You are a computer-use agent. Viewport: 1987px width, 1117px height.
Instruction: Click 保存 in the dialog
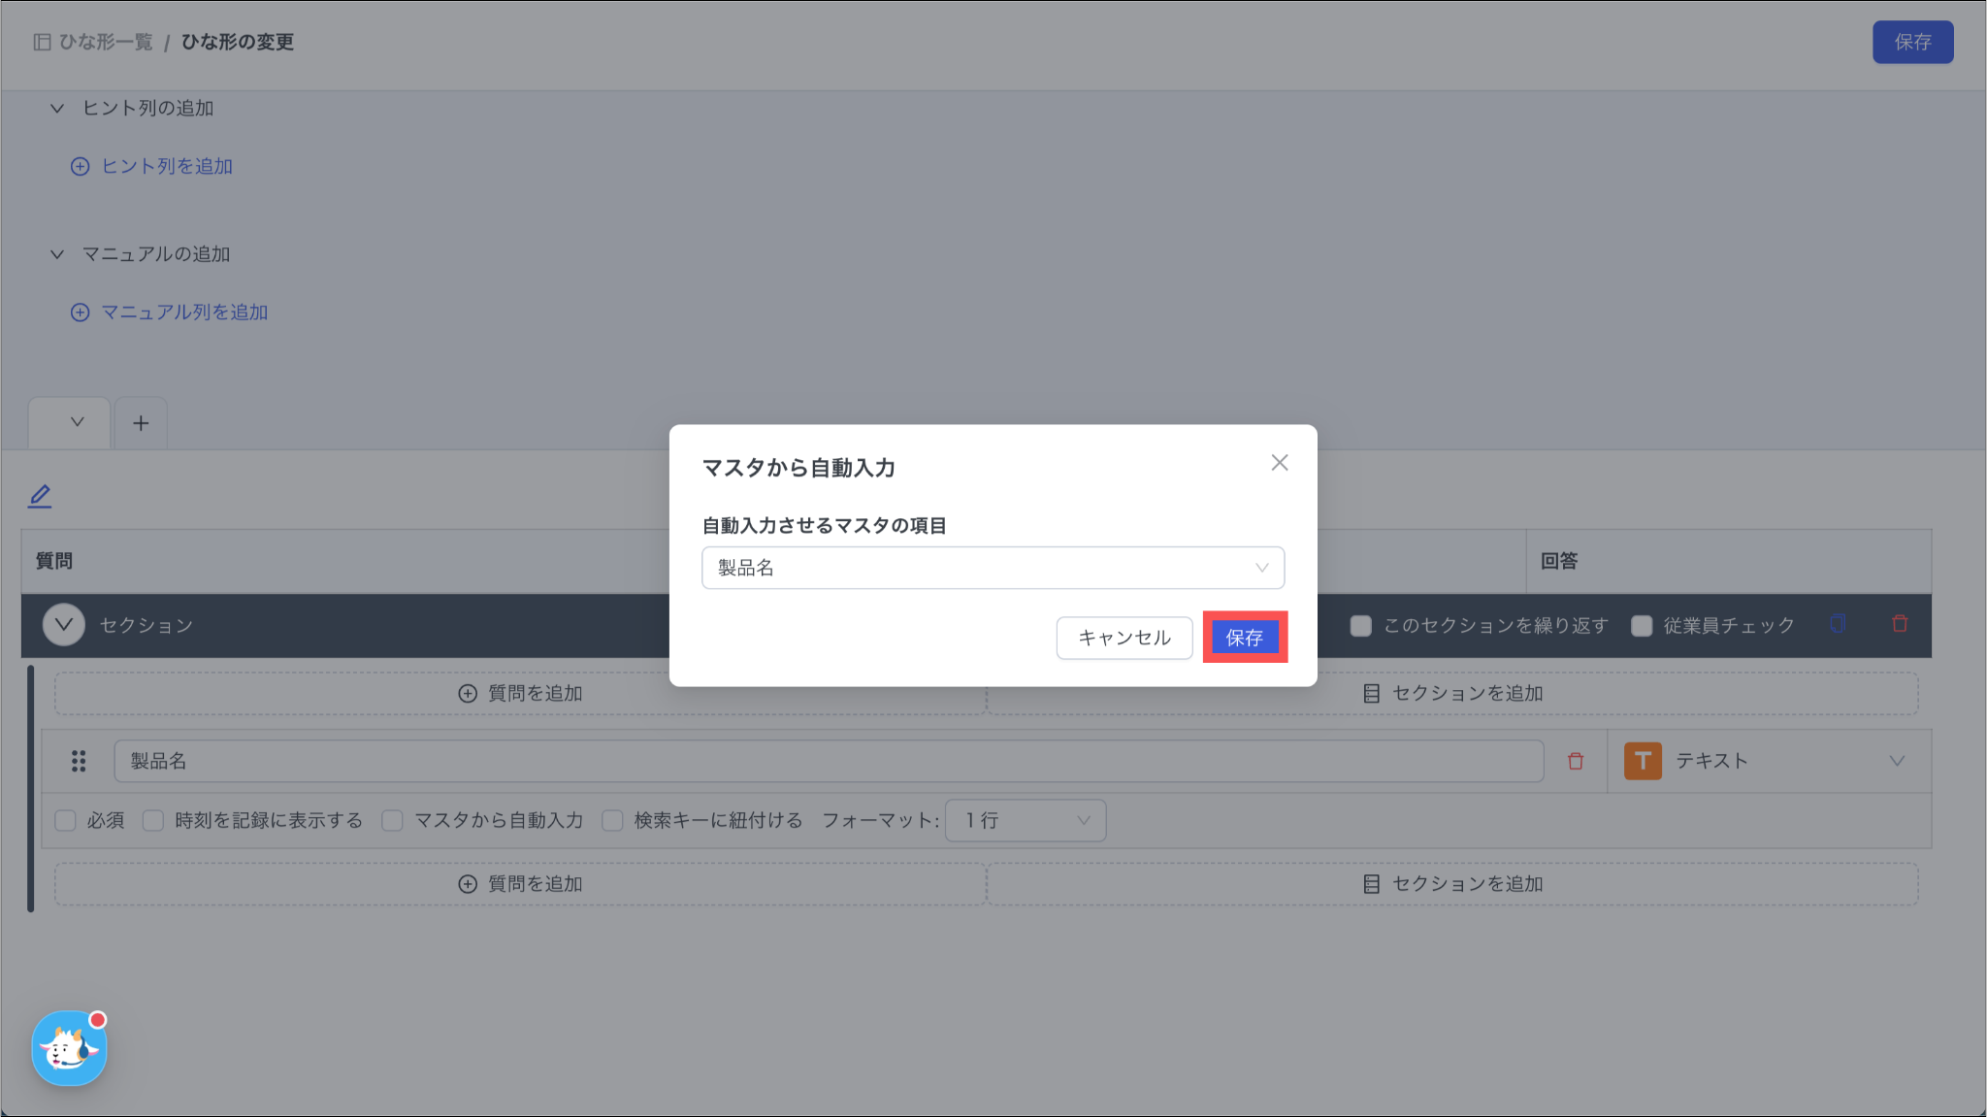pyautogui.click(x=1245, y=638)
